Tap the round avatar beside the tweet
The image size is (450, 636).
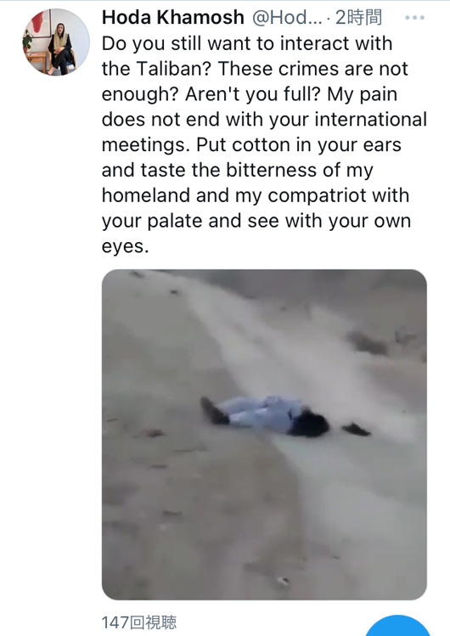point(56,42)
